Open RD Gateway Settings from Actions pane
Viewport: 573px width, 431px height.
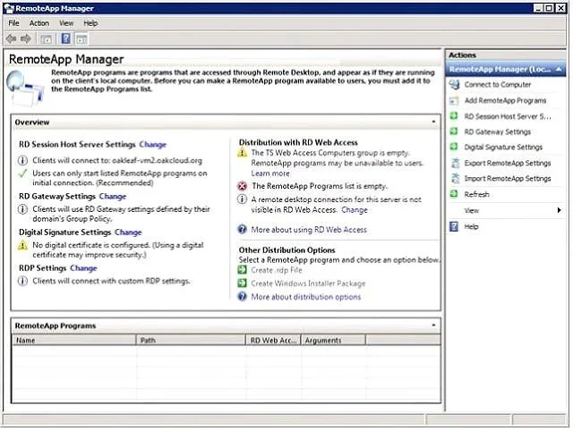[x=497, y=131]
